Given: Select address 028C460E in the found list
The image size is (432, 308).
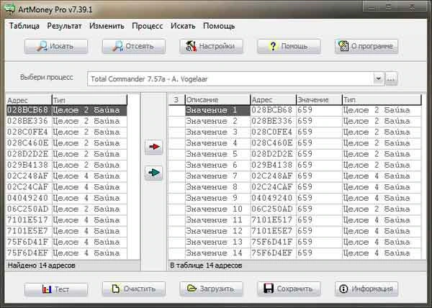Looking at the screenshot, I should pyautogui.click(x=28, y=143).
